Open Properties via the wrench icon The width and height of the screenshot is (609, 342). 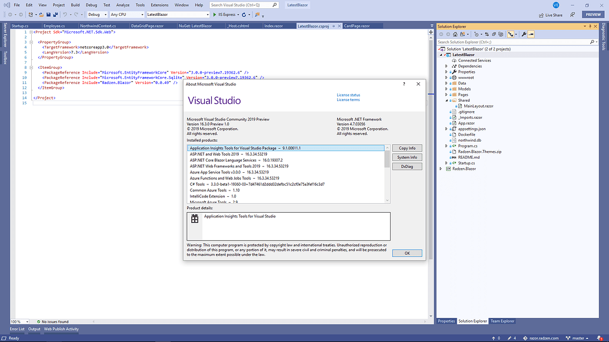(524, 34)
